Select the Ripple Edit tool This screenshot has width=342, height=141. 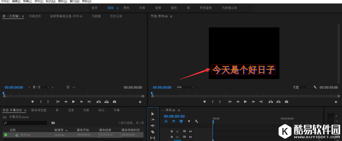153,126
